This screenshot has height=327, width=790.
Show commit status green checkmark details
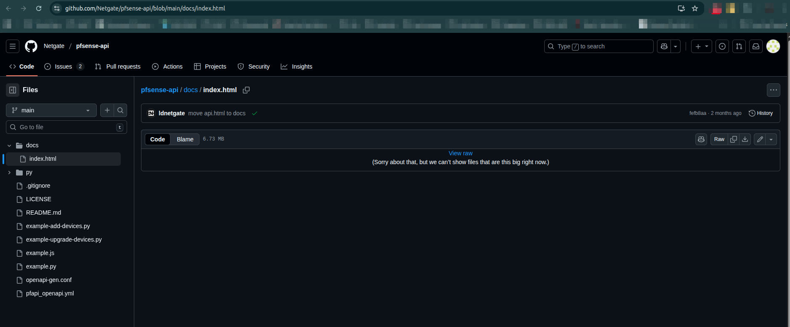tap(255, 113)
